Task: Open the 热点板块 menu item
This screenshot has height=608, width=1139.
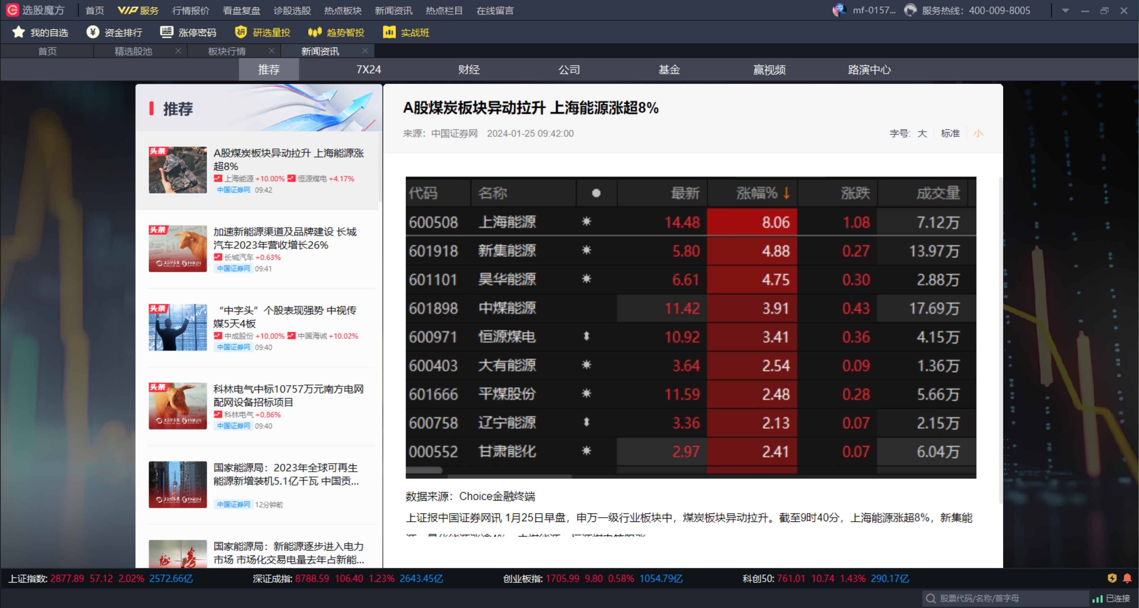Action: [x=343, y=10]
